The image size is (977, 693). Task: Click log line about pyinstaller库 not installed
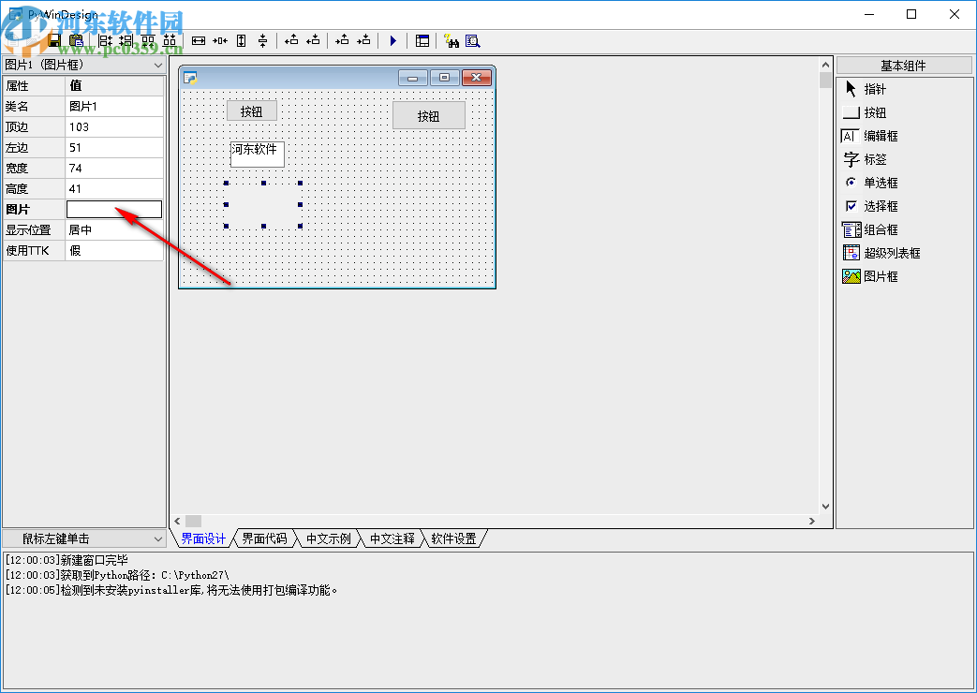pyautogui.click(x=171, y=590)
